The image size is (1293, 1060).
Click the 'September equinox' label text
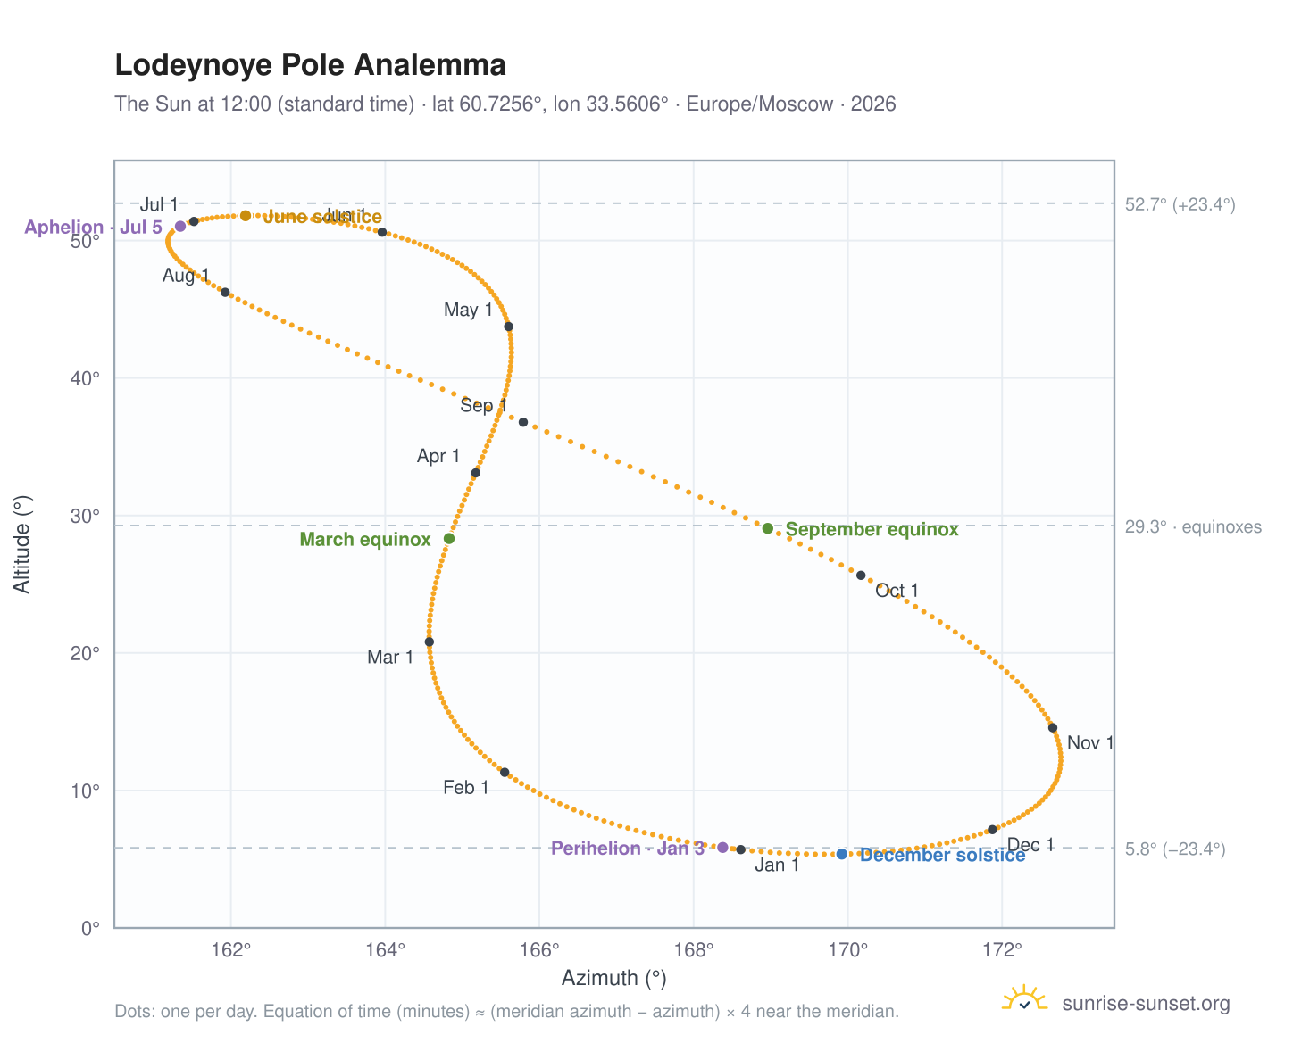tap(872, 530)
